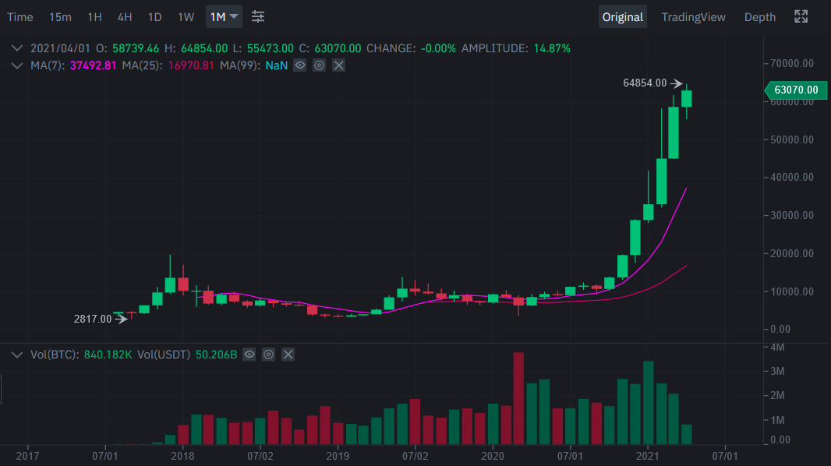Click the Vol(BTC) value 840.182K

coord(108,355)
